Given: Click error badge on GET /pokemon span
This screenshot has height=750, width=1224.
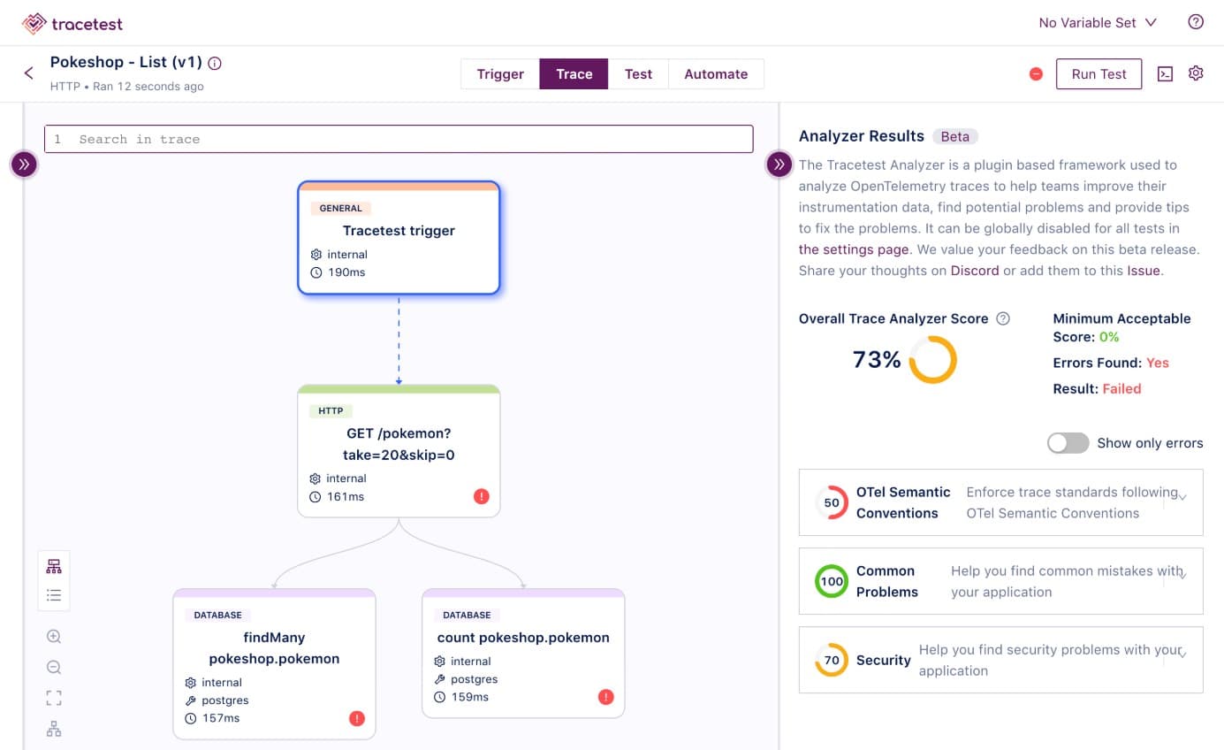Looking at the screenshot, I should pyautogui.click(x=481, y=497).
